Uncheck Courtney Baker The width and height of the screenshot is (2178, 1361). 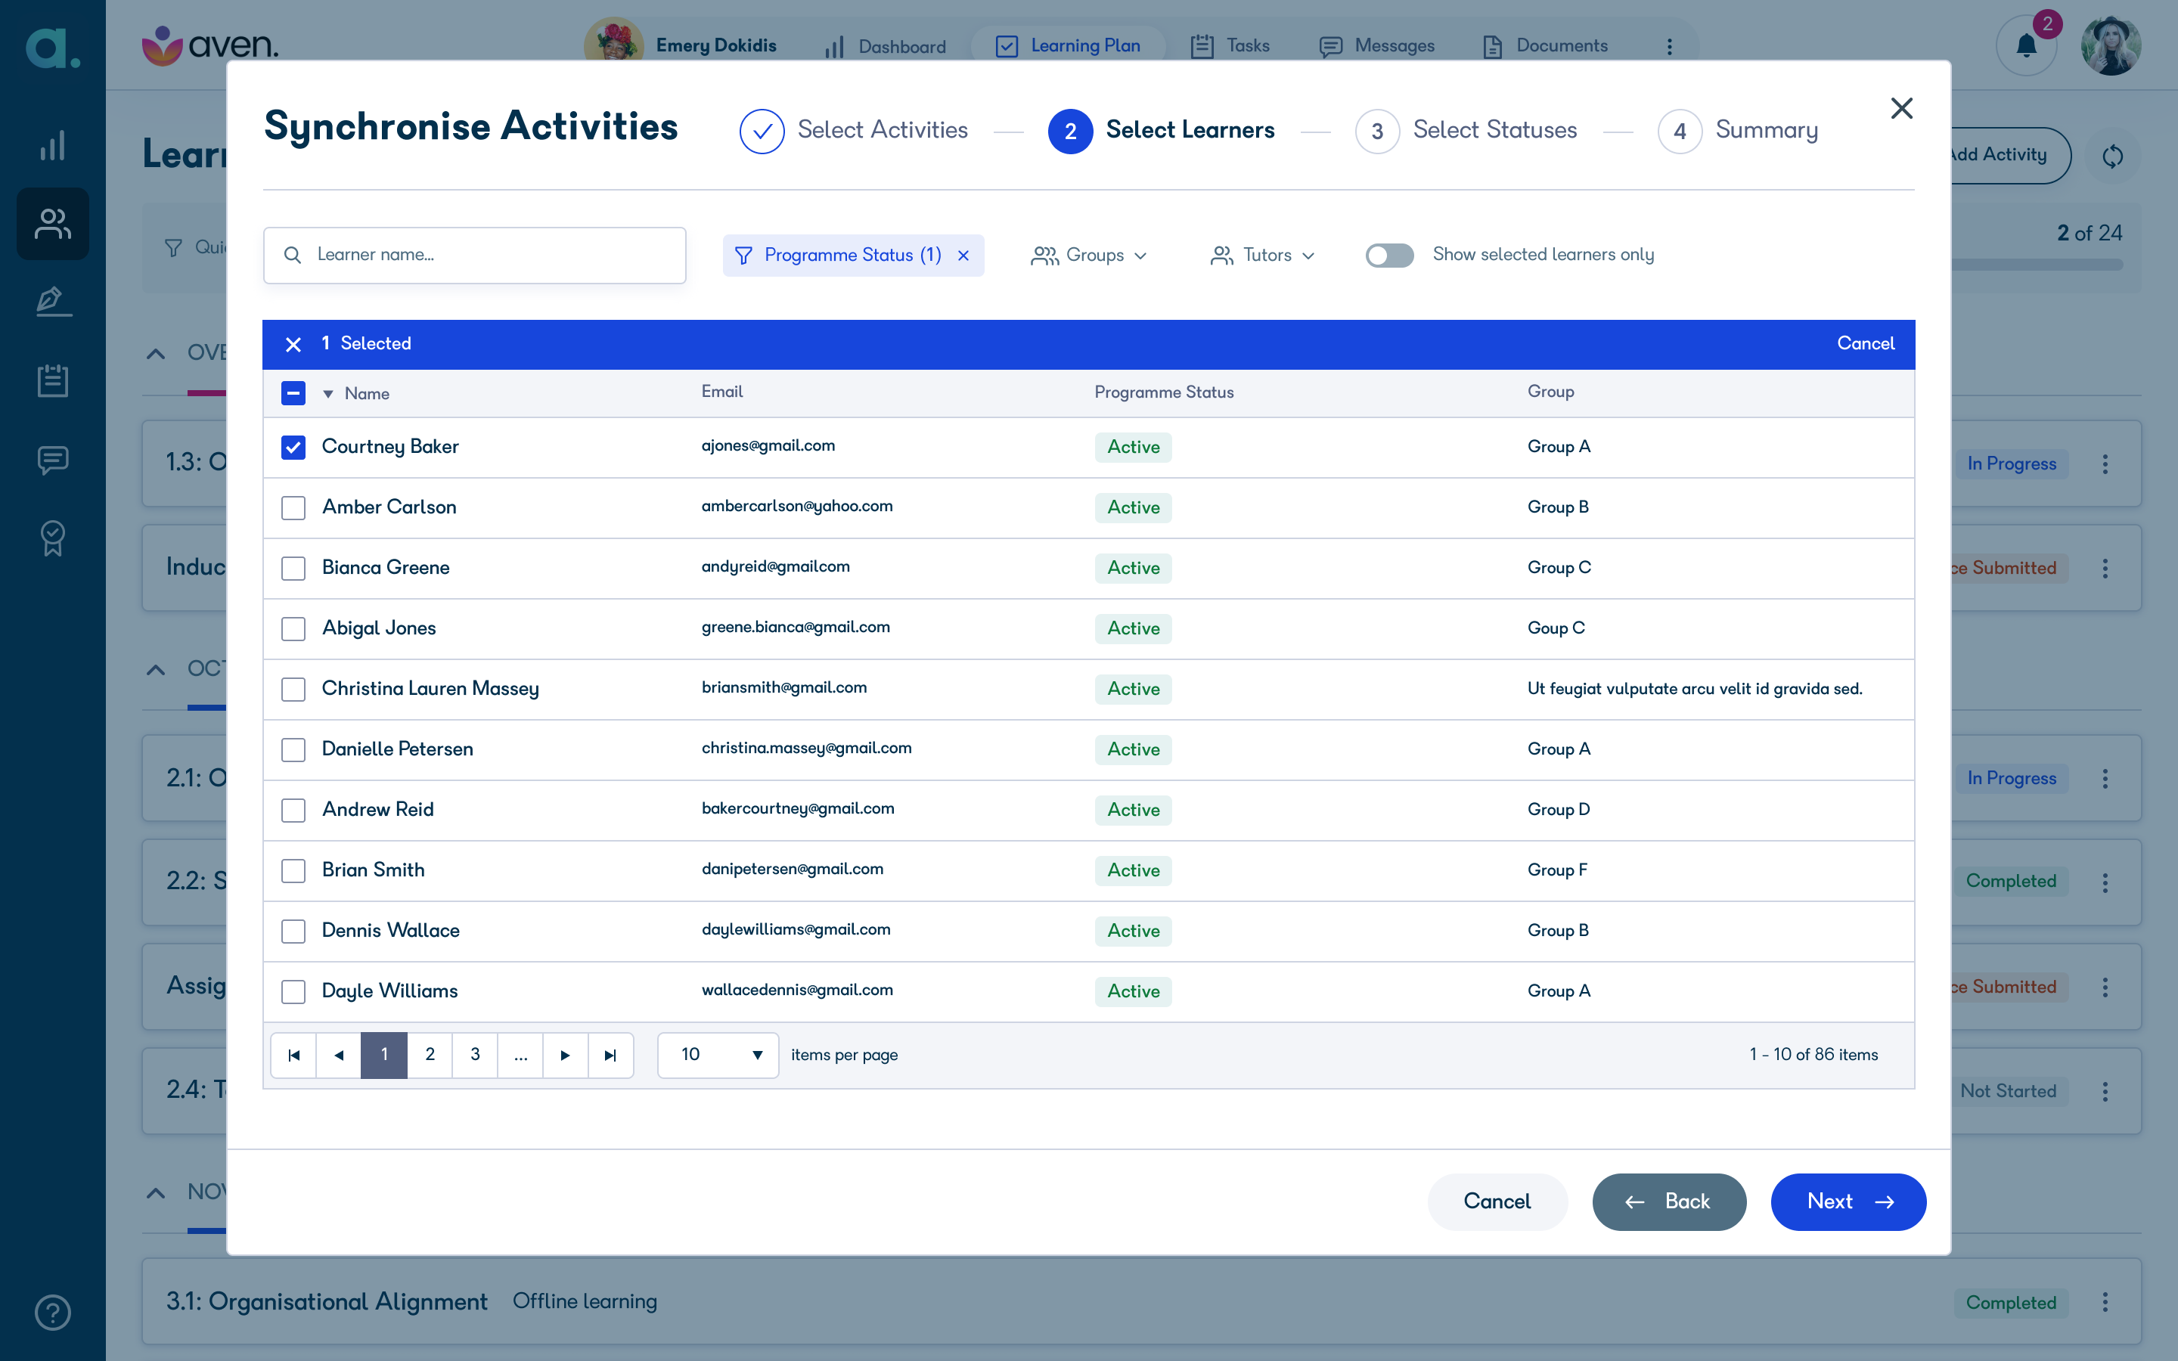(293, 448)
